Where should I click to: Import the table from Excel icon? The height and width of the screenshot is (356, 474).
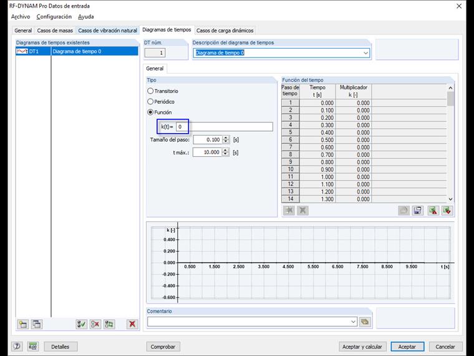coord(447,210)
